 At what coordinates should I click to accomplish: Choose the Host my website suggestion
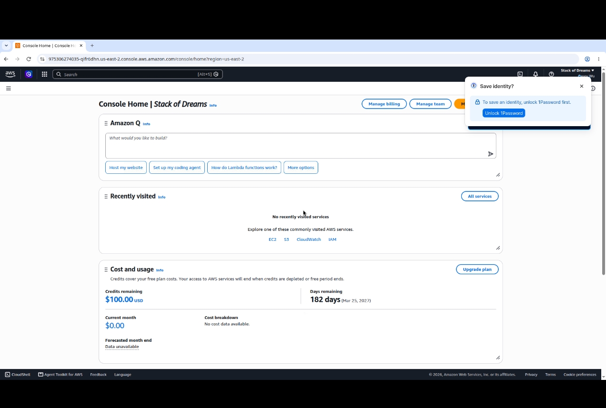126,168
